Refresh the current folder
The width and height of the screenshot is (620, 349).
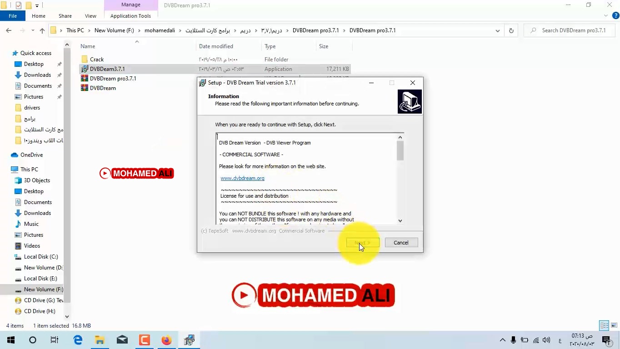(511, 30)
